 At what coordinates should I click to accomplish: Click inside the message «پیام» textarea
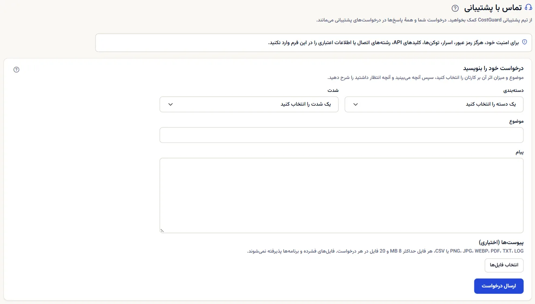pos(342,196)
